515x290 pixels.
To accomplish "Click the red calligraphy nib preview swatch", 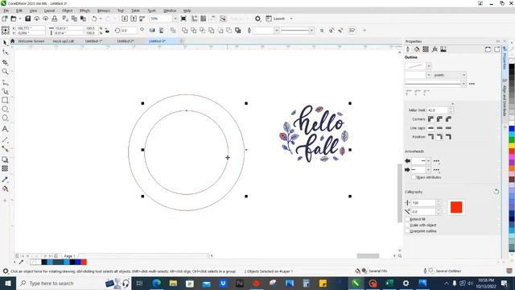I will click(x=456, y=207).
